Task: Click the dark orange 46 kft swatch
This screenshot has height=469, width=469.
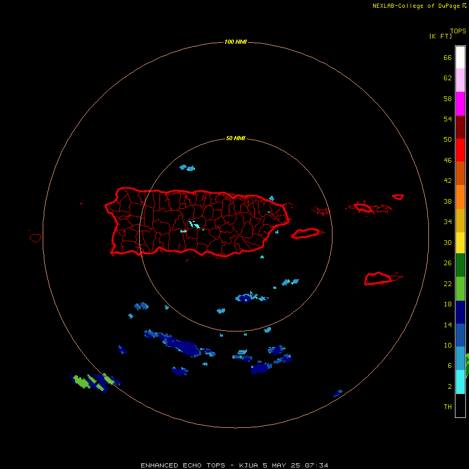Action: pyautogui.click(x=460, y=174)
